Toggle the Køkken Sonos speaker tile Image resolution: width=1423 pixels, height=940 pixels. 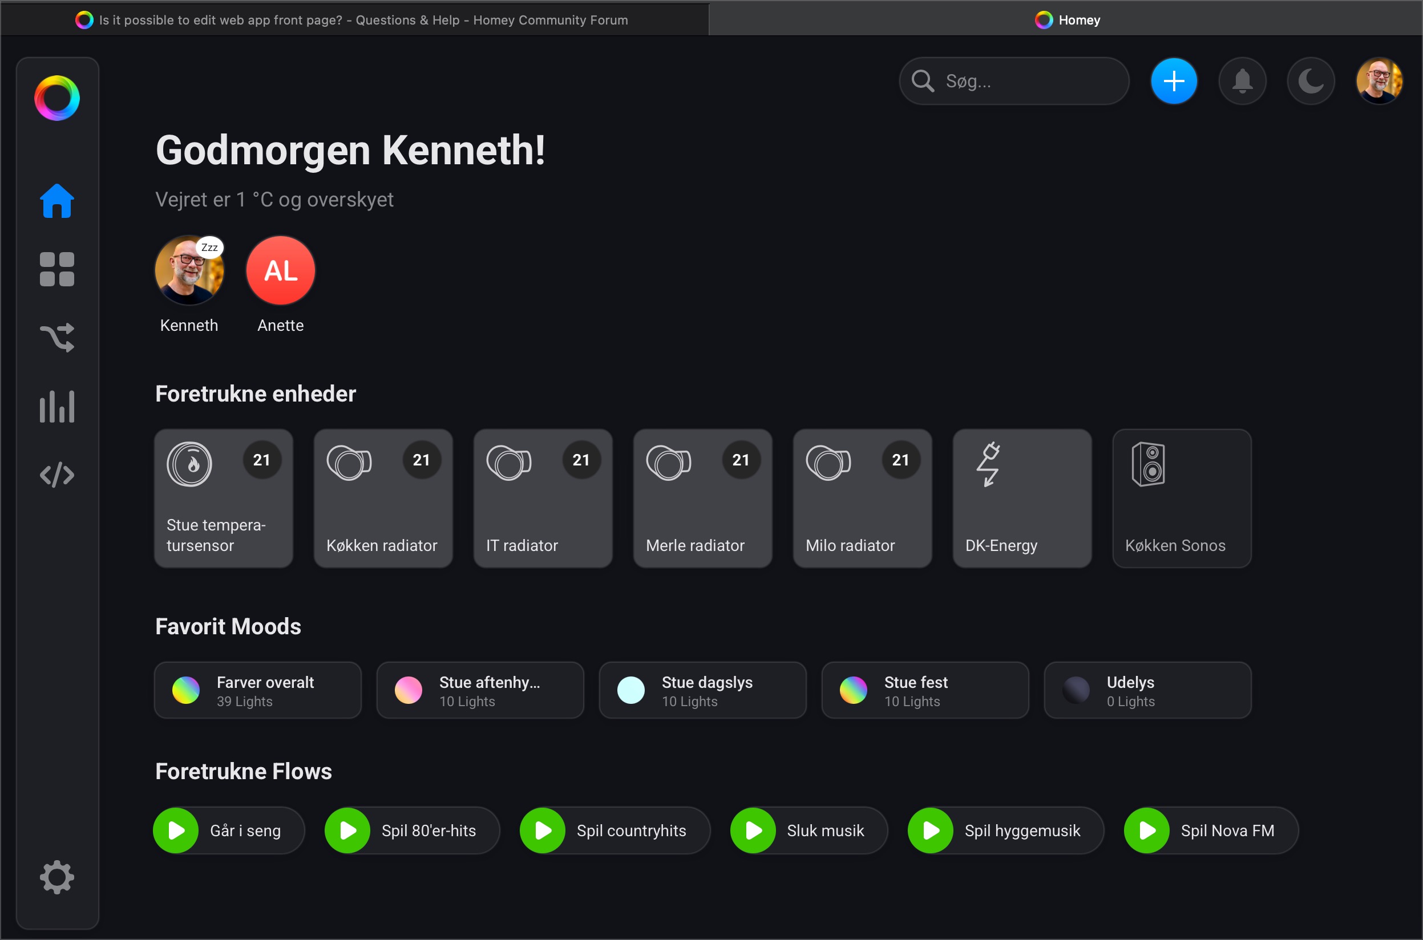point(1181,497)
